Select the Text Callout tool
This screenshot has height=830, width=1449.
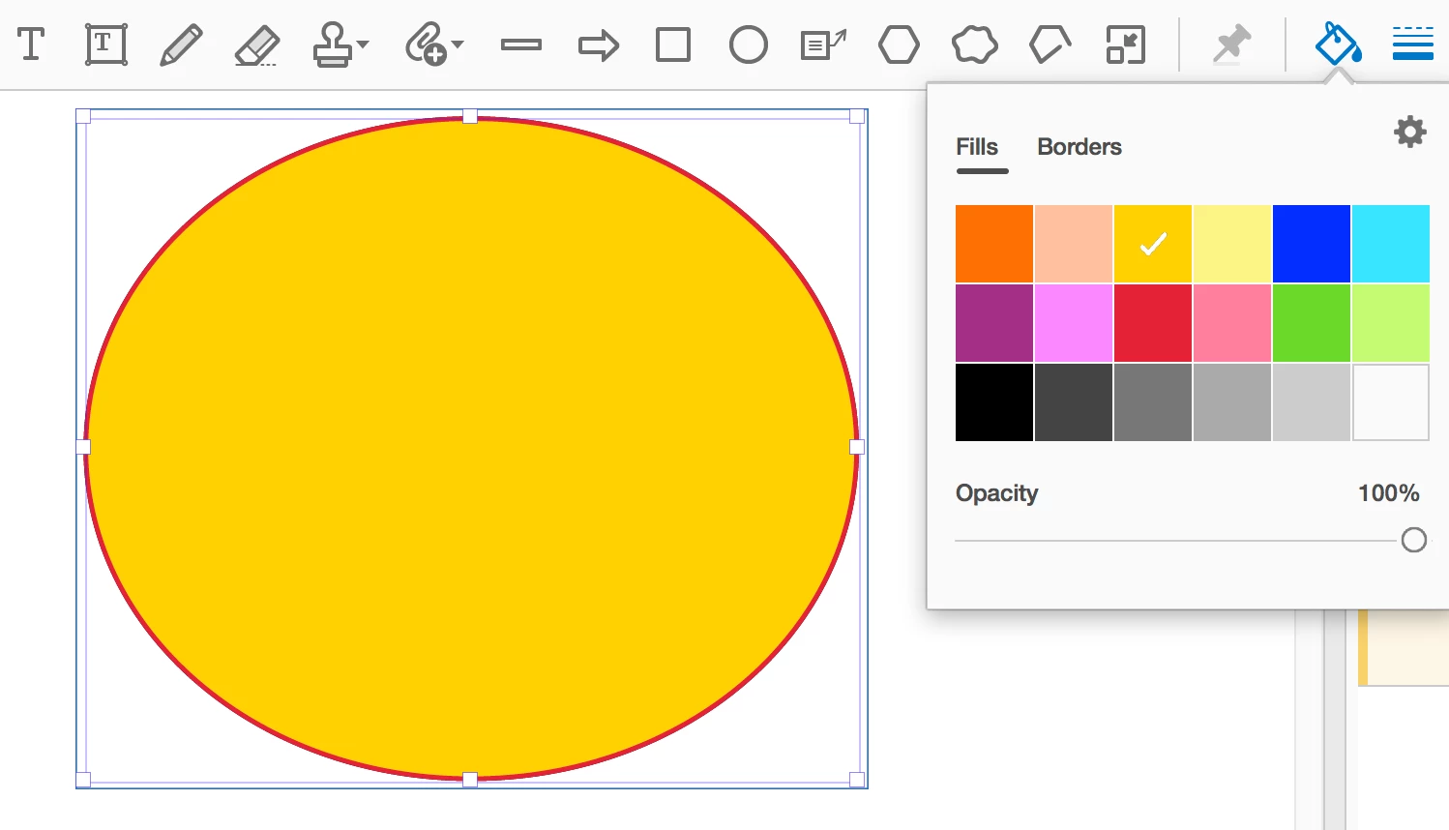(824, 44)
